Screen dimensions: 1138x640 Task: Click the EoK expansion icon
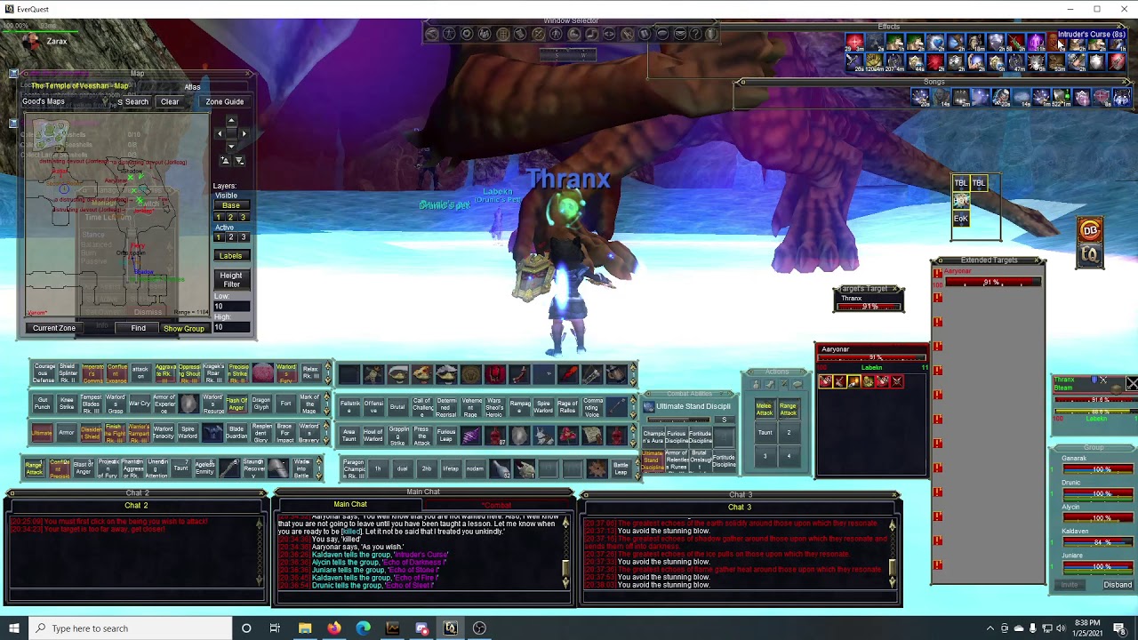[961, 219]
